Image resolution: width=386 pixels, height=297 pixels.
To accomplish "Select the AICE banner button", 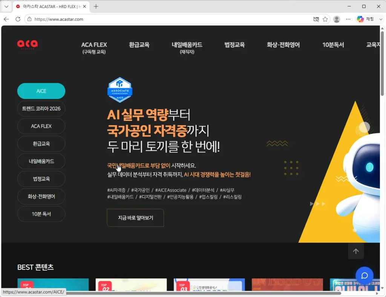I will tap(41, 91).
